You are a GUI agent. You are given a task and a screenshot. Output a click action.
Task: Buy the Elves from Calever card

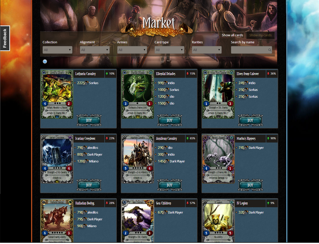pos(250,120)
